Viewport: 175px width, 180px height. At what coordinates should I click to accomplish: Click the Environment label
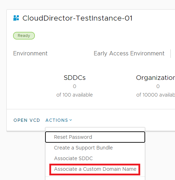[30, 53]
